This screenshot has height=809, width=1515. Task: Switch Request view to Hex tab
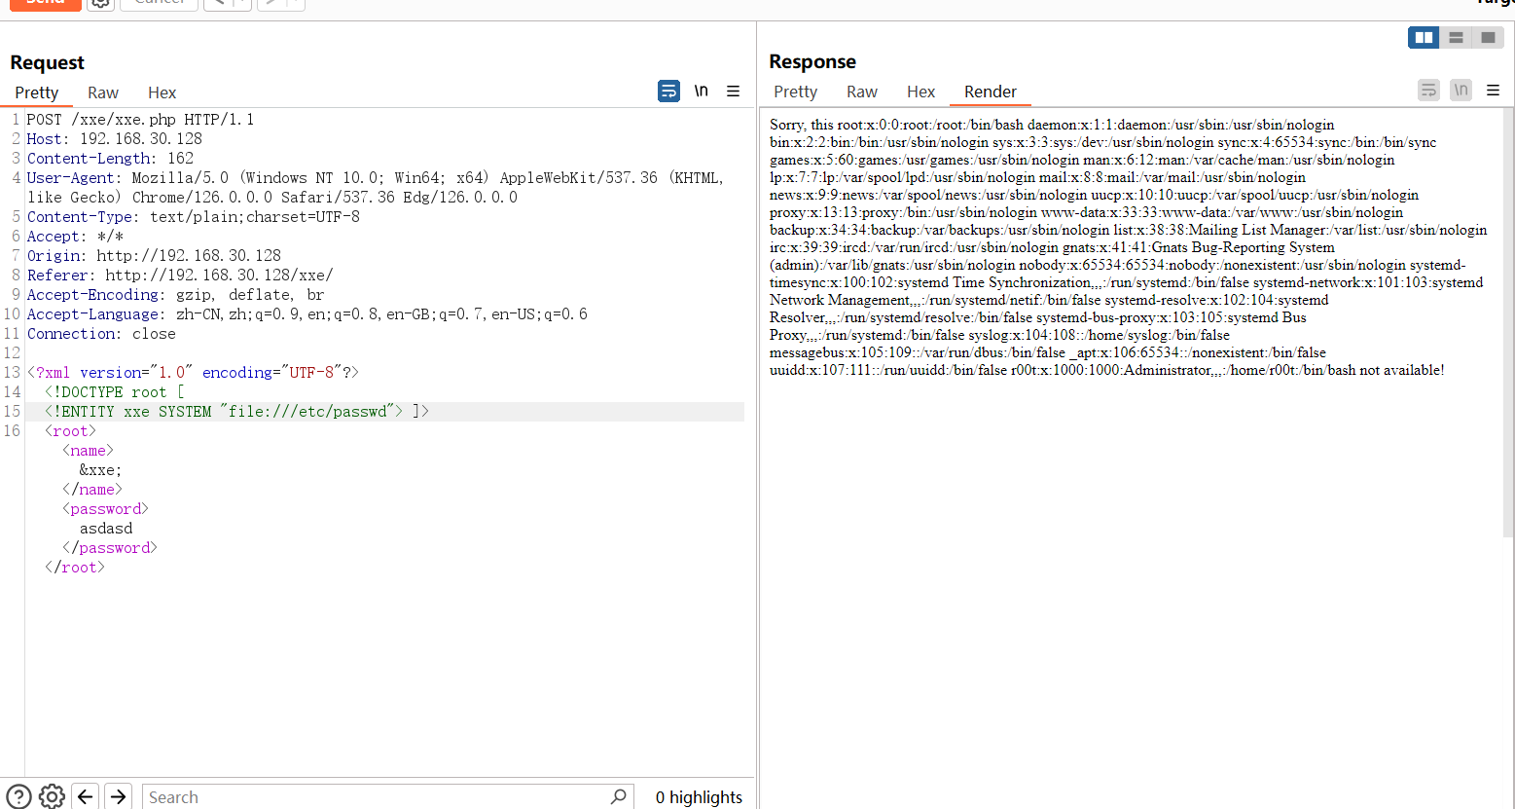[162, 92]
